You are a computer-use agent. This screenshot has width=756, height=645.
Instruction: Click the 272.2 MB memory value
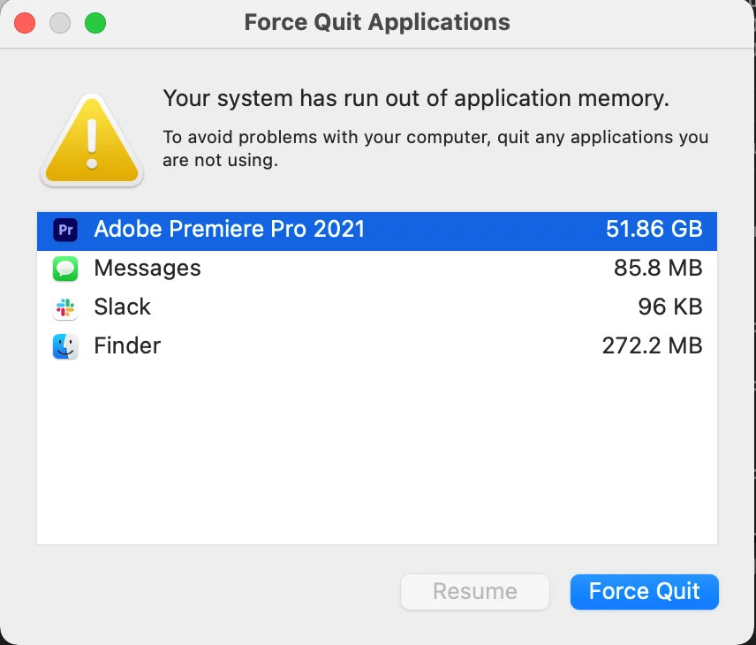pos(653,345)
